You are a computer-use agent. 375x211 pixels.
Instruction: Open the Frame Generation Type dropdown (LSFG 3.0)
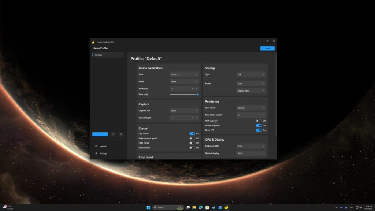pyautogui.click(x=184, y=75)
